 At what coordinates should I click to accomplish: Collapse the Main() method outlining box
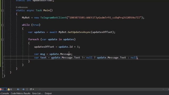(x=2, y=11)
